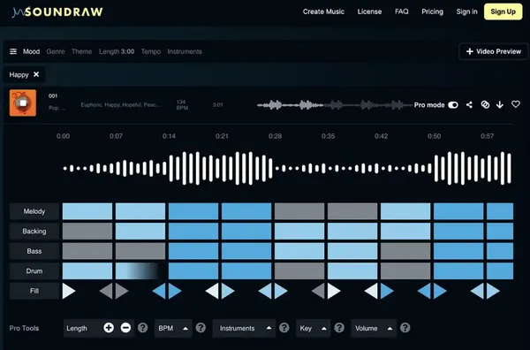Toggle first Melody block at 0:00
530x350 pixels.
click(87, 211)
